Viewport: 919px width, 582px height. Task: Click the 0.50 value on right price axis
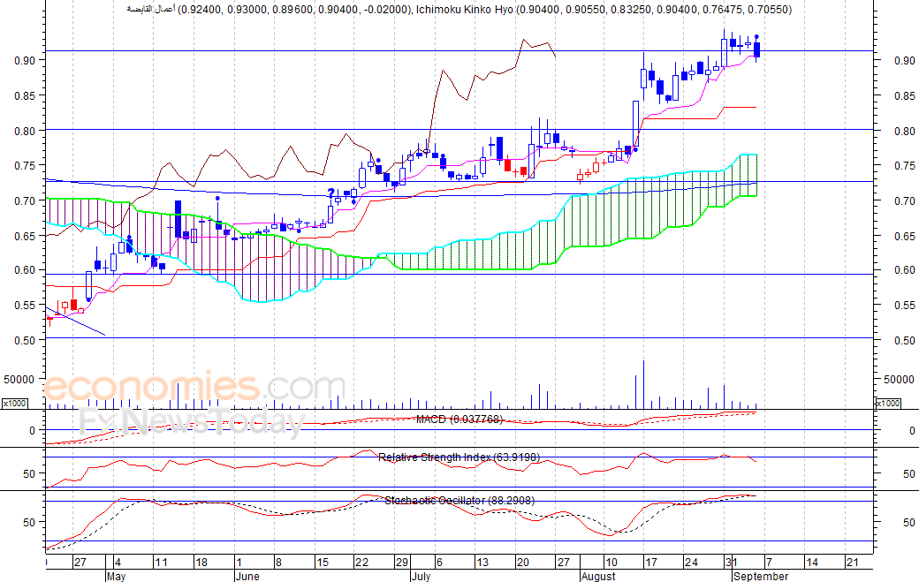[x=904, y=340]
